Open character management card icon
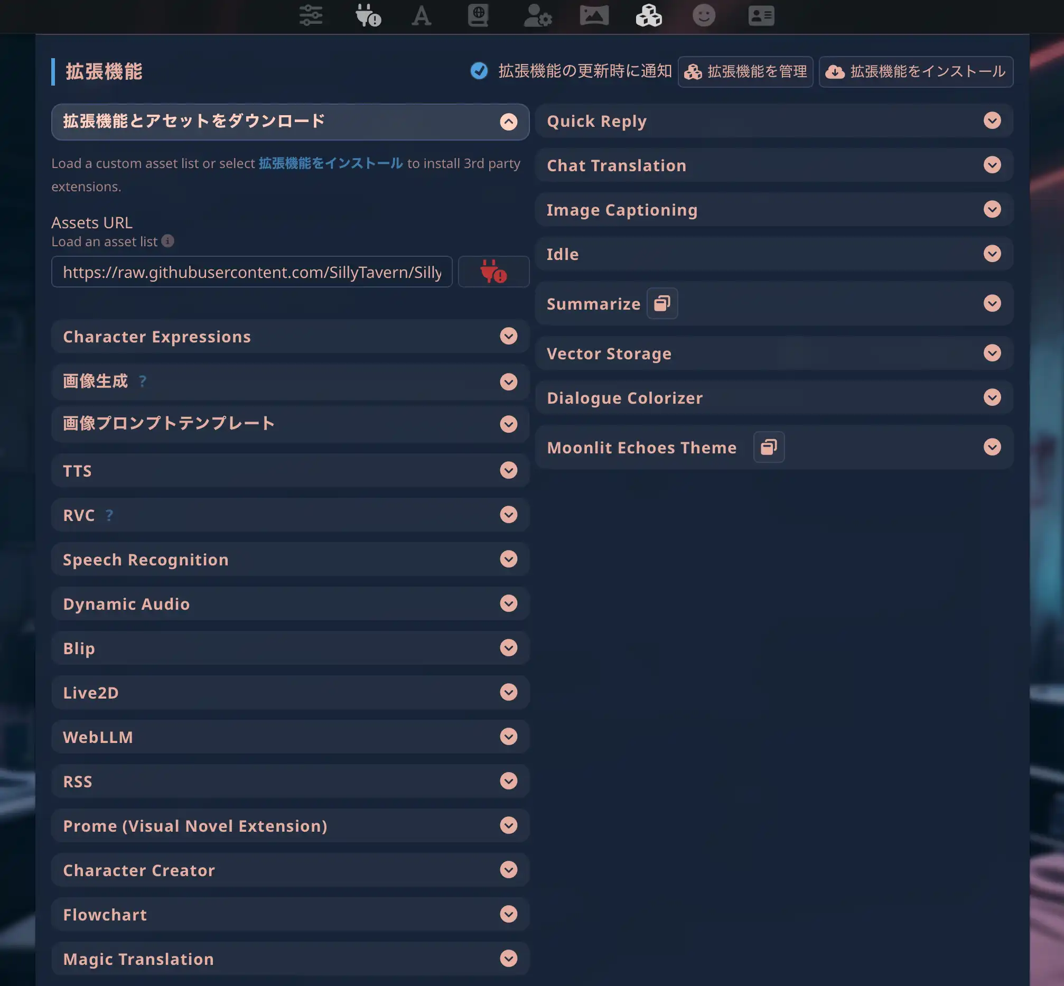The height and width of the screenshot is (986, 1064). pos(761,15)
